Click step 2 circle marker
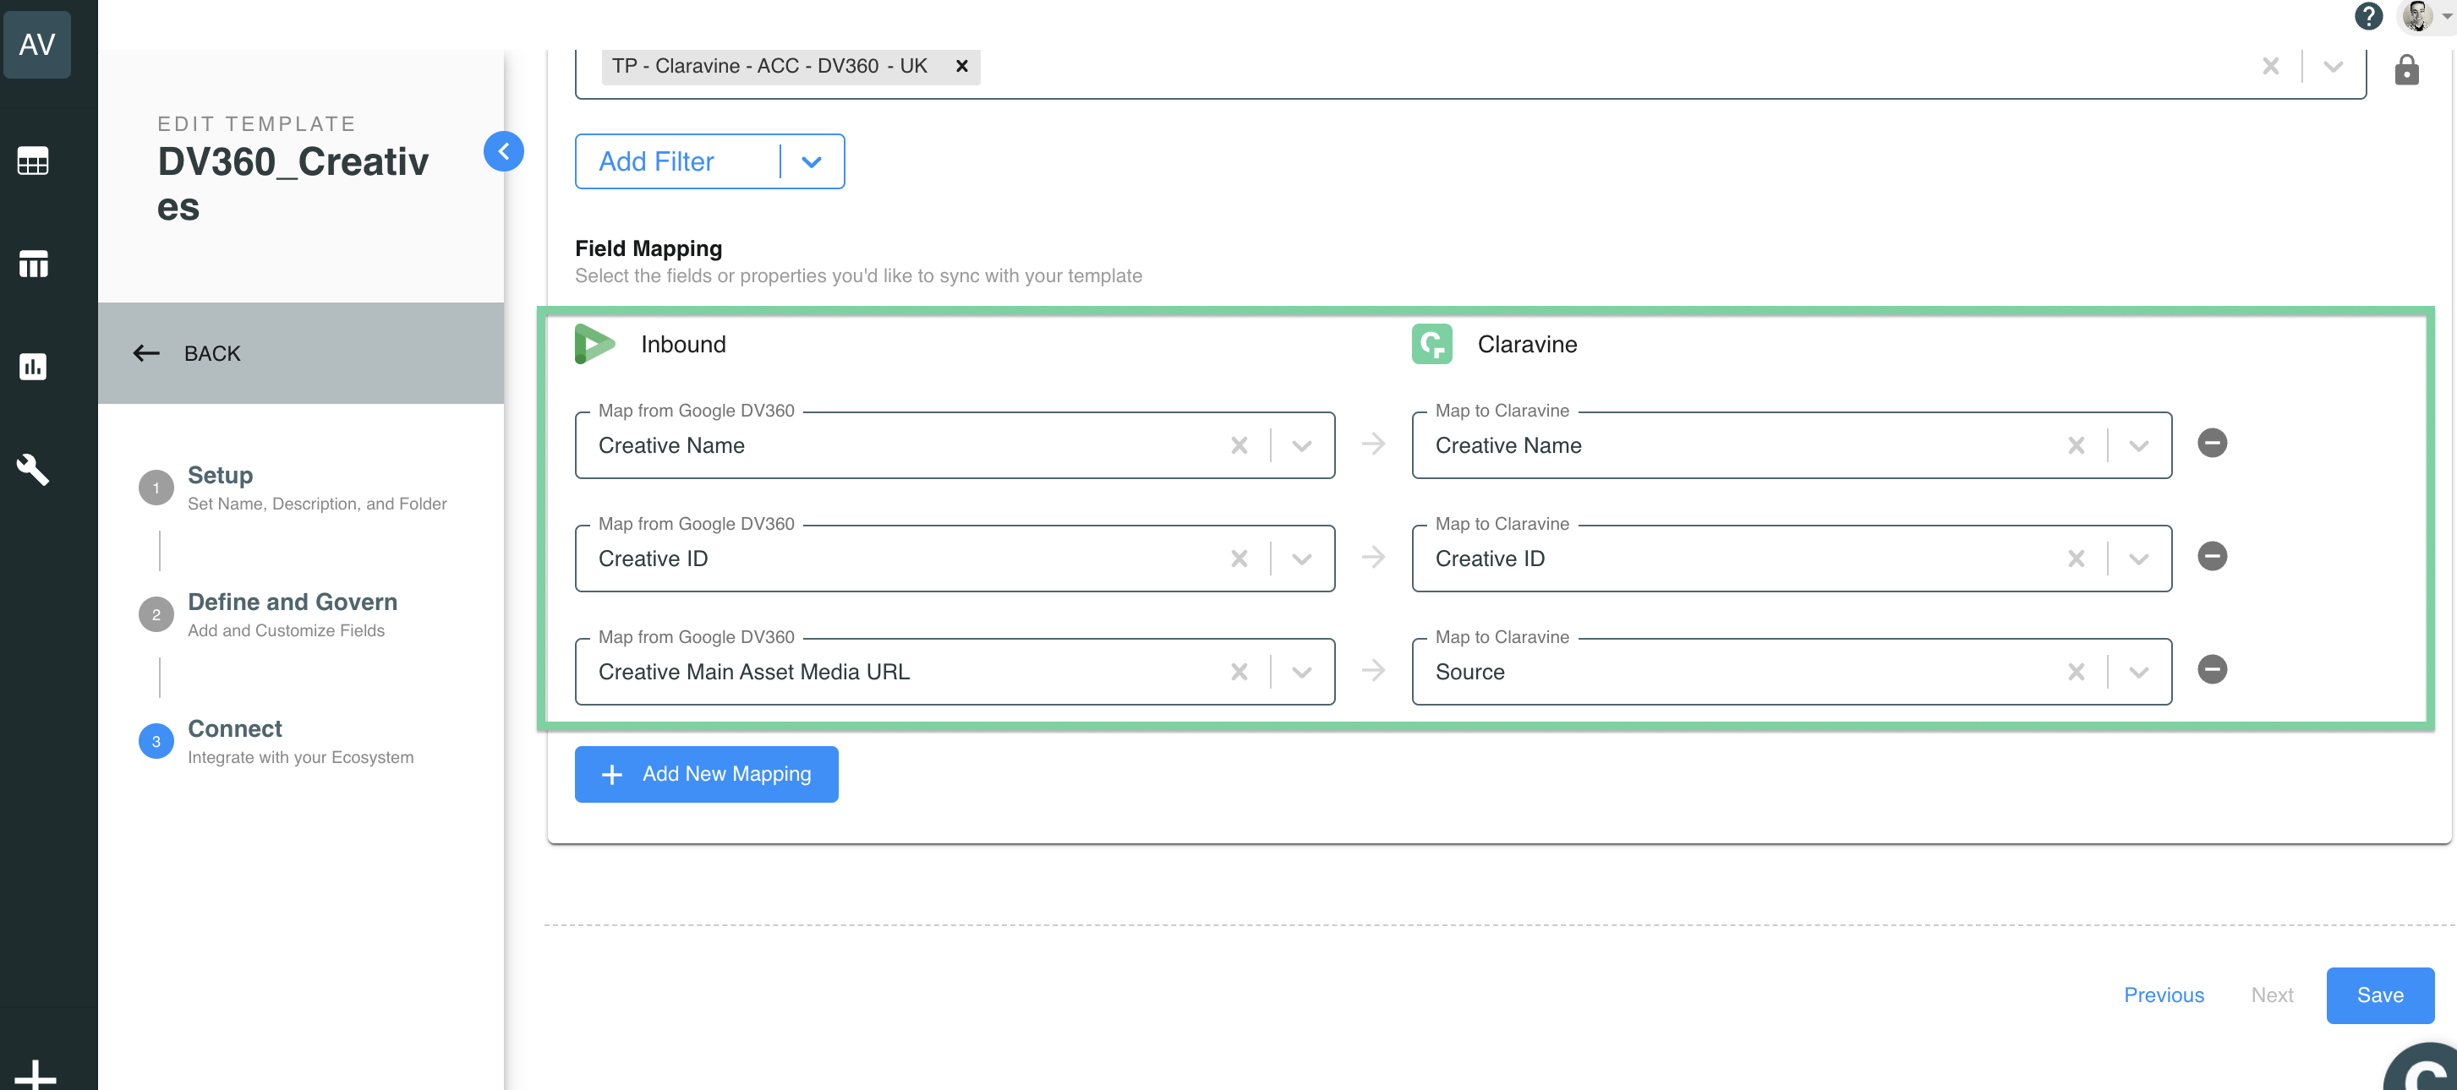Screen dimensions: 2457x1090 coord(156,614)
